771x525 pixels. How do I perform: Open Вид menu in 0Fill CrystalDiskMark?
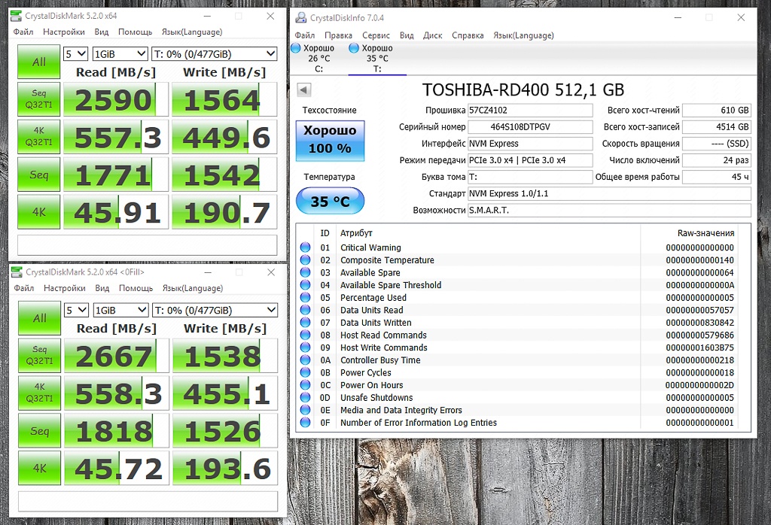102,288
